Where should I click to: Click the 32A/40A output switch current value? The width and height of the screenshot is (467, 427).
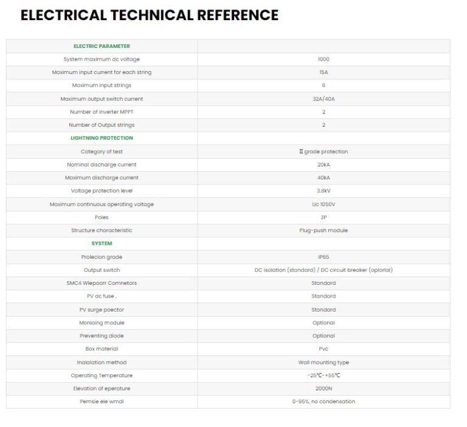[323, 99]
